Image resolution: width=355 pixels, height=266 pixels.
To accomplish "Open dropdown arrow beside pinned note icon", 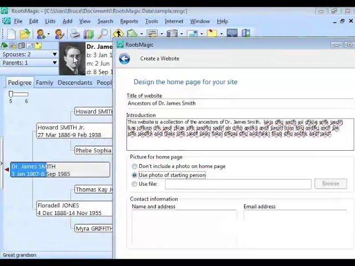I will click(221, 34).
